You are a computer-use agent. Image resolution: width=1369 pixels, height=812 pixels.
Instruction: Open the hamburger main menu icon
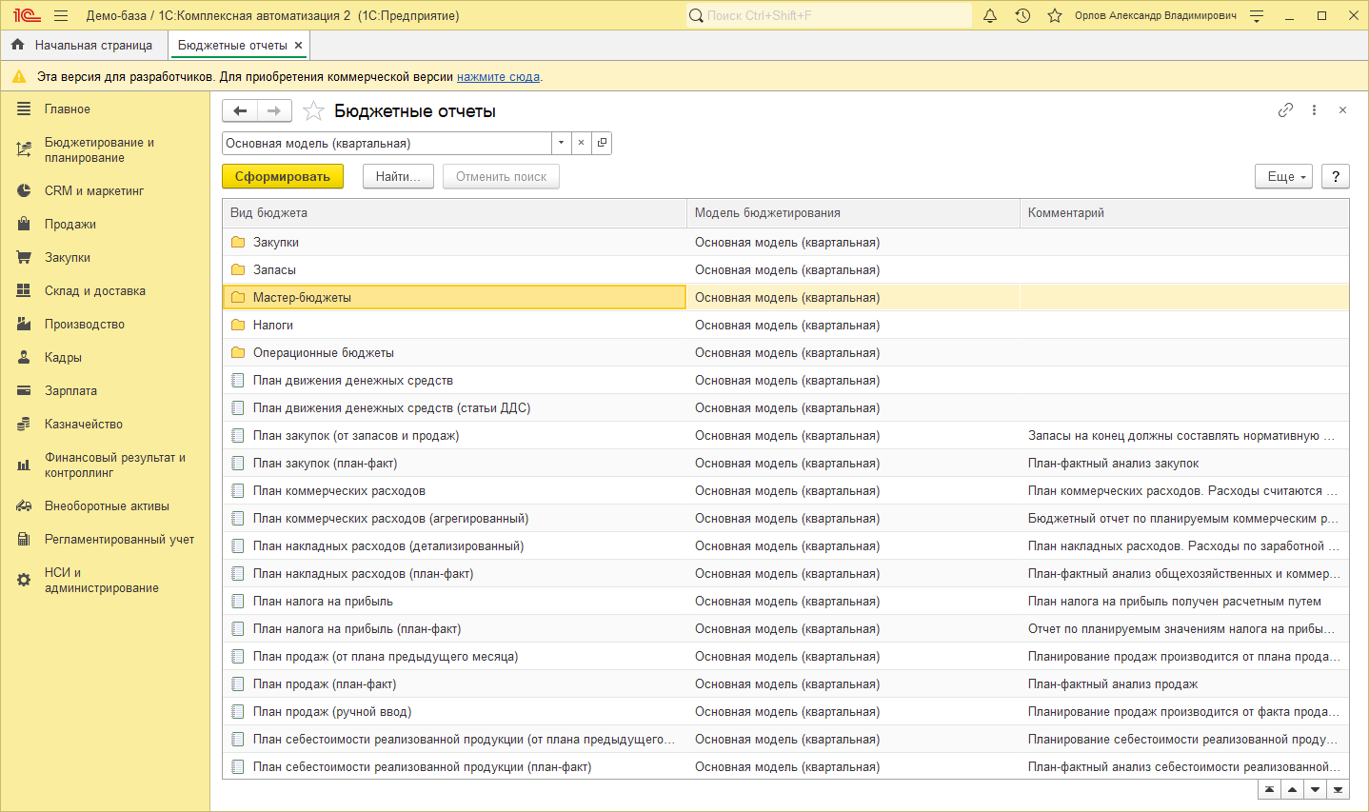pyautogui.click(x=61, y=15)
